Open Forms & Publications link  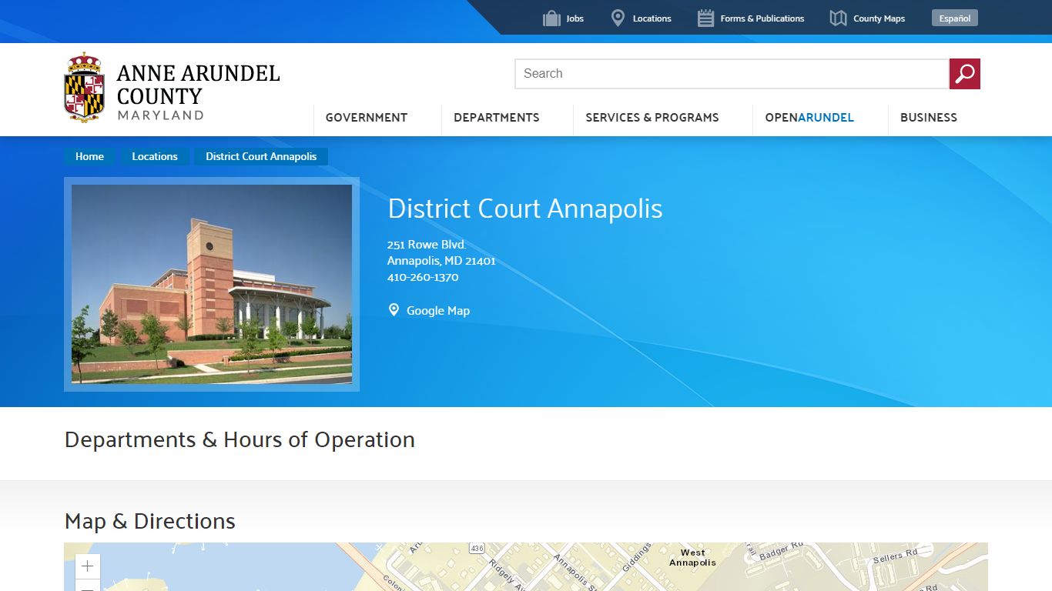point(762,18)
